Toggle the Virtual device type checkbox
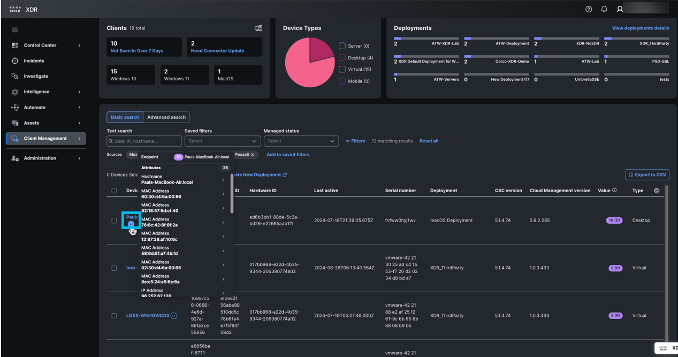This screenshot has height=357, width=678. click(x=342, y=70)
